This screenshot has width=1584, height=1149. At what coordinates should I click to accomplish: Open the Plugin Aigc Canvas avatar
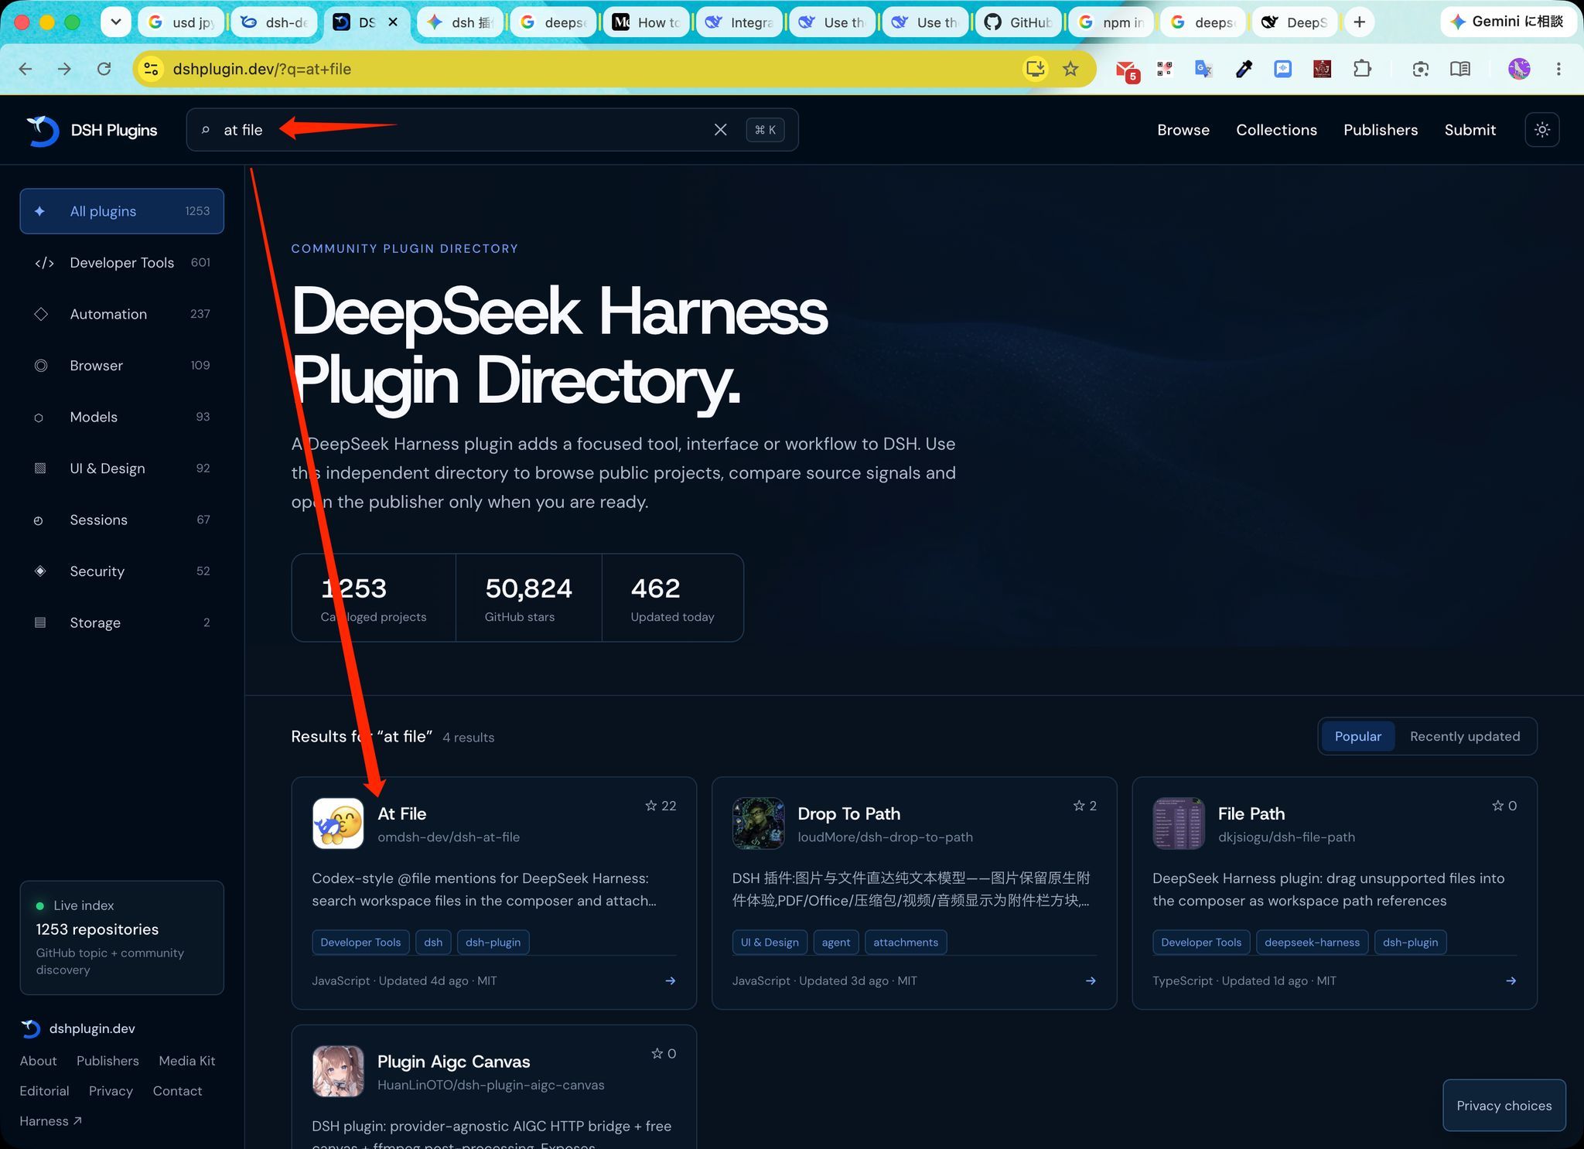338,1072
